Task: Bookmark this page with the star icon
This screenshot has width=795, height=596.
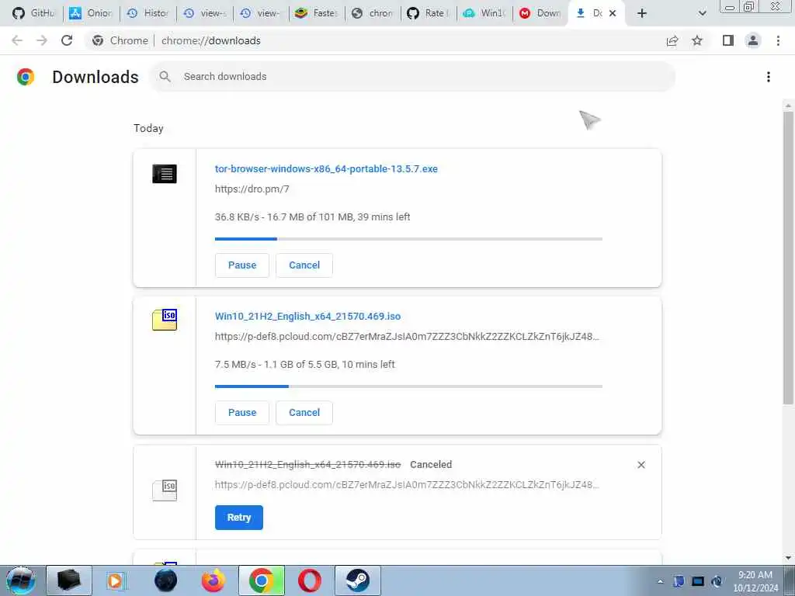Action: pyautogui.click(x=697, y=40)
